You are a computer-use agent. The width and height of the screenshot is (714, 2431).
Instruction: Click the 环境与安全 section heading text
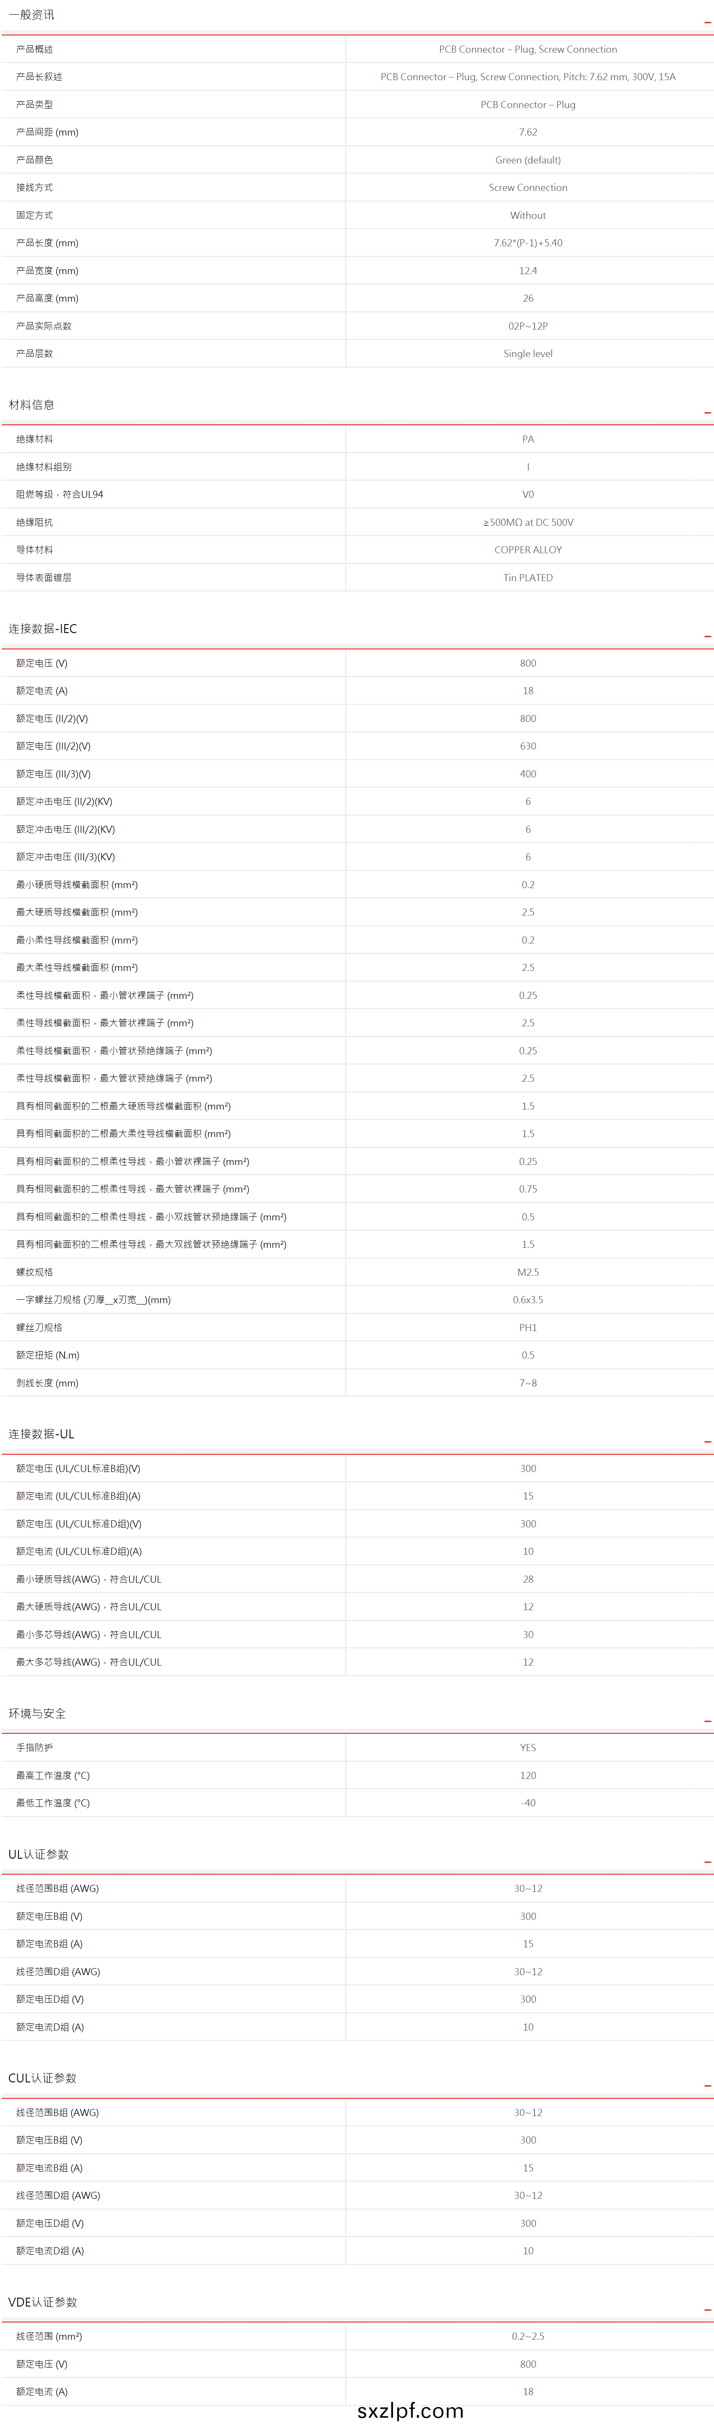[x=37, y=1713]
